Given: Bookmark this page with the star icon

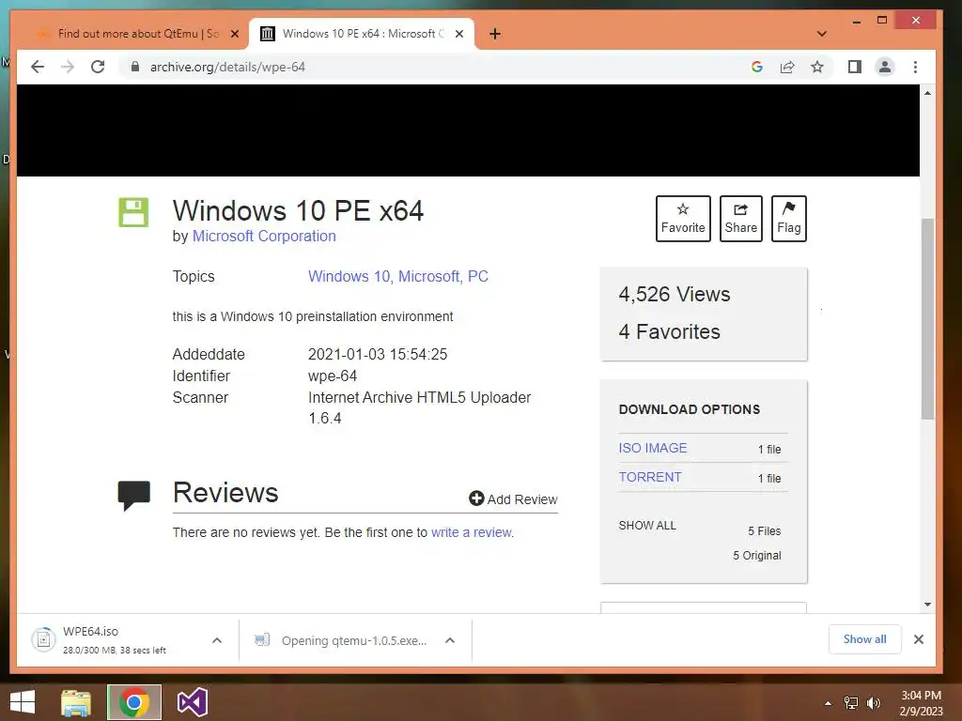Looking at the screenshot, I should [x=816, y=67].
